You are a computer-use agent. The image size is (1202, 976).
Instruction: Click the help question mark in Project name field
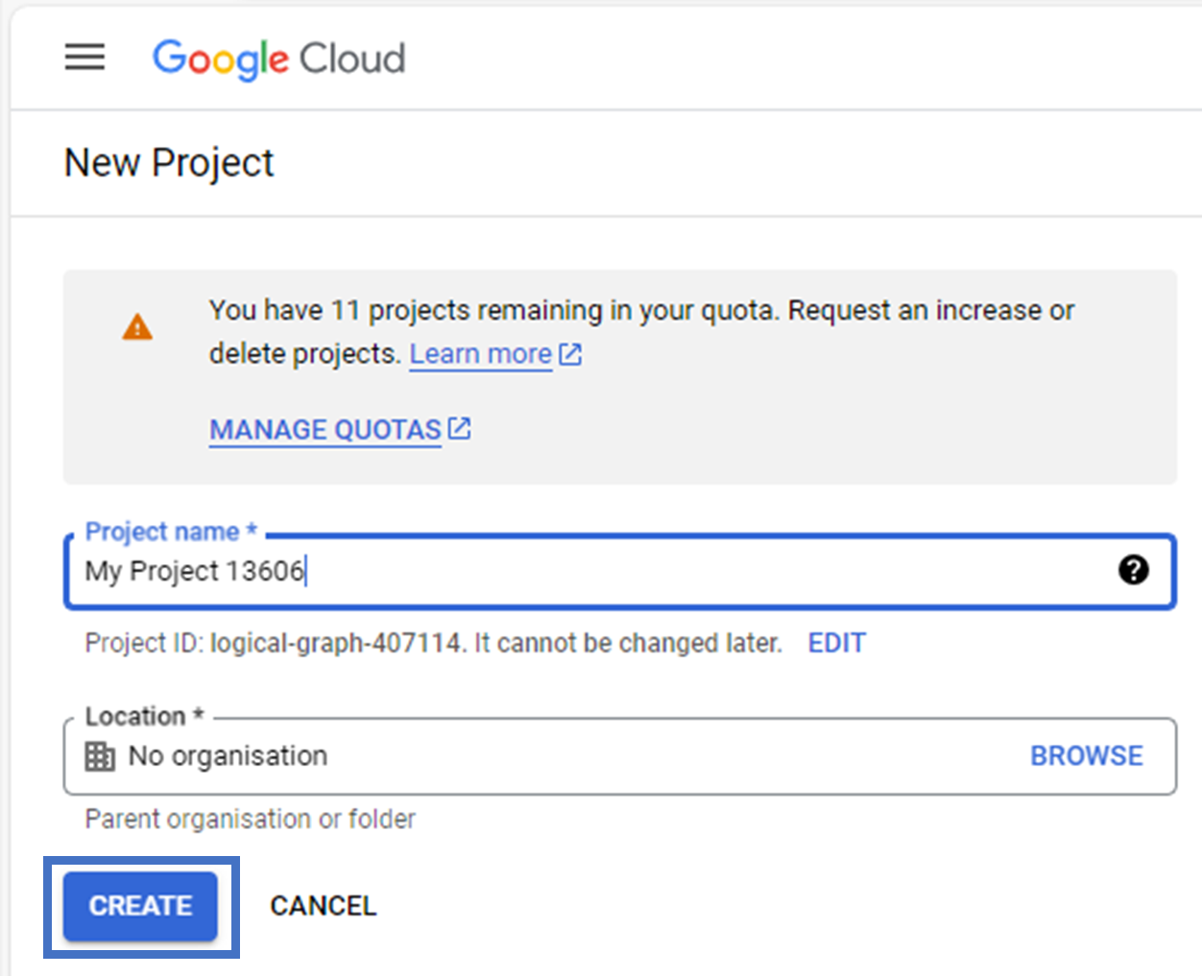click(1134, 570)
